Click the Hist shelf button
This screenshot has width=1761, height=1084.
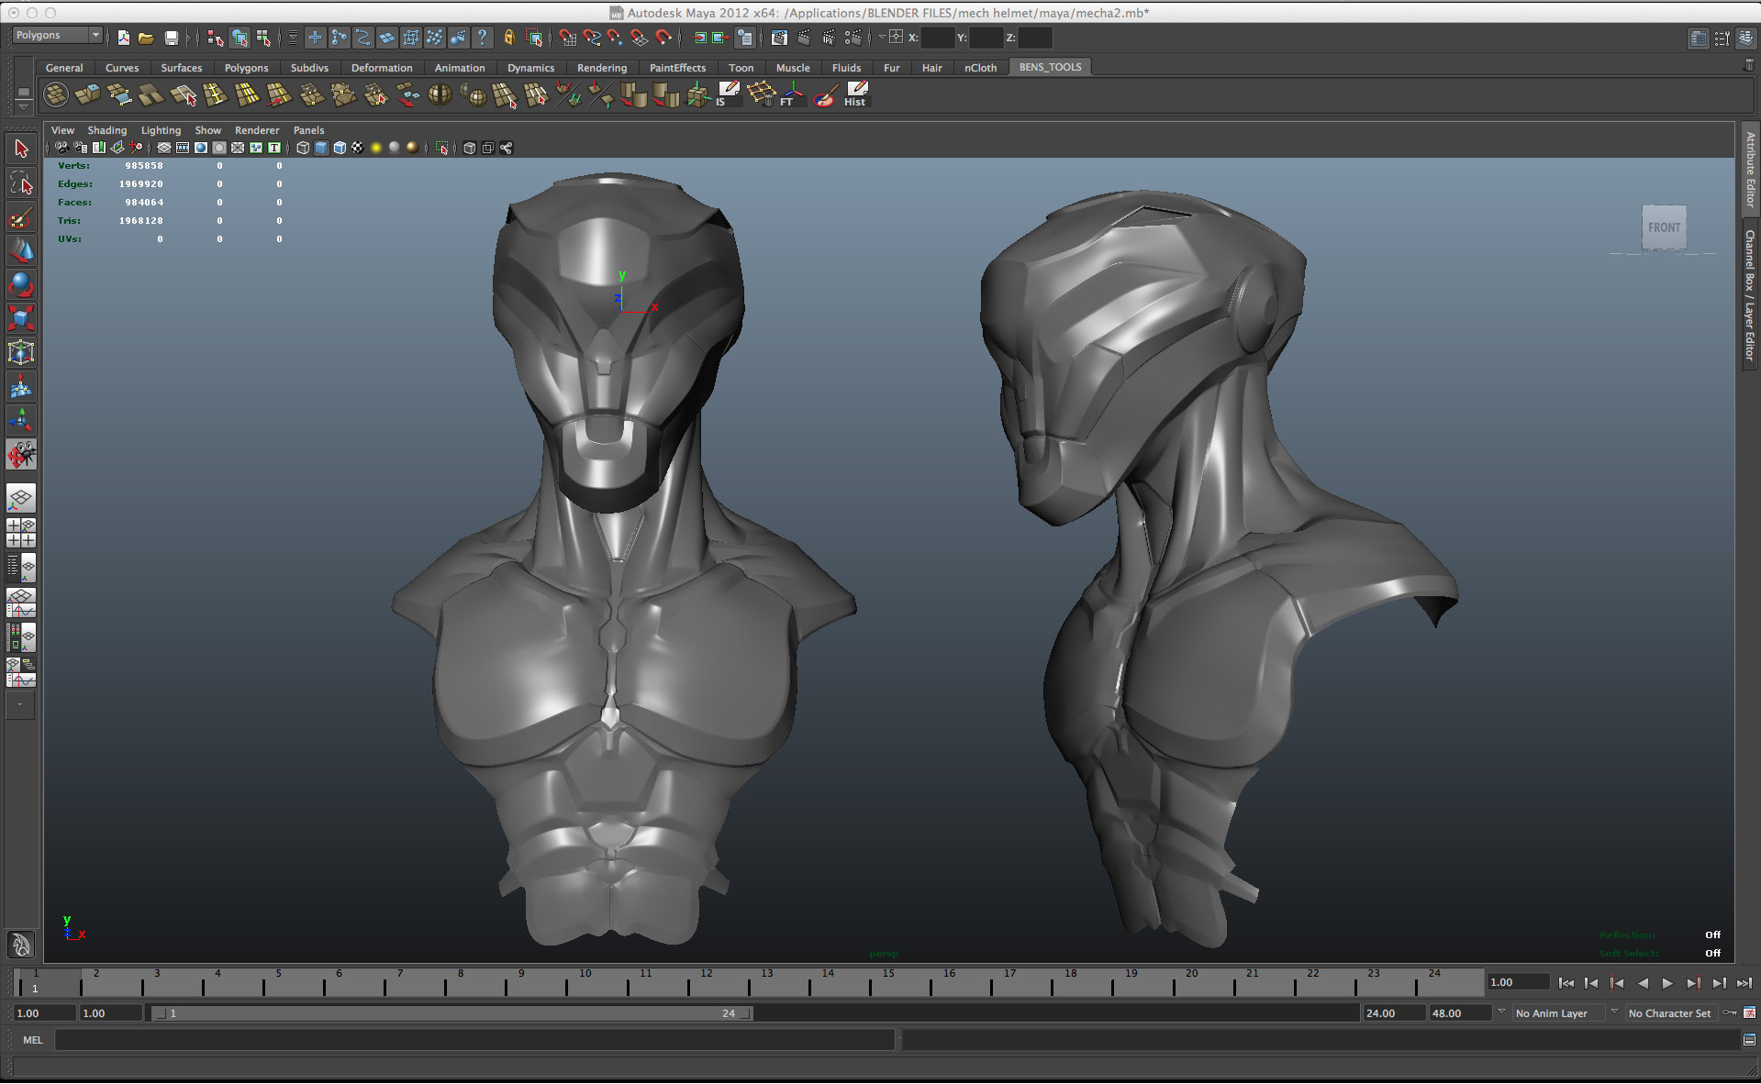[855, 94]
